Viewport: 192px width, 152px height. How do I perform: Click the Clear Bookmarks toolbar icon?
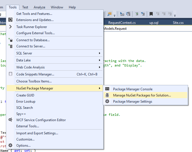(170, 14)
